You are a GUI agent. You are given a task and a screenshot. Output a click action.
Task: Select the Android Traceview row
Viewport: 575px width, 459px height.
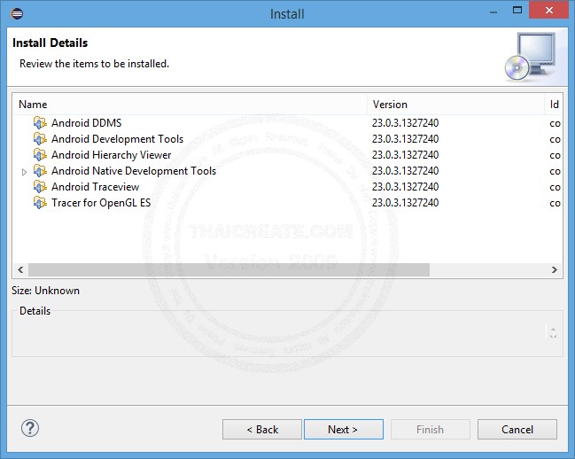287,187
